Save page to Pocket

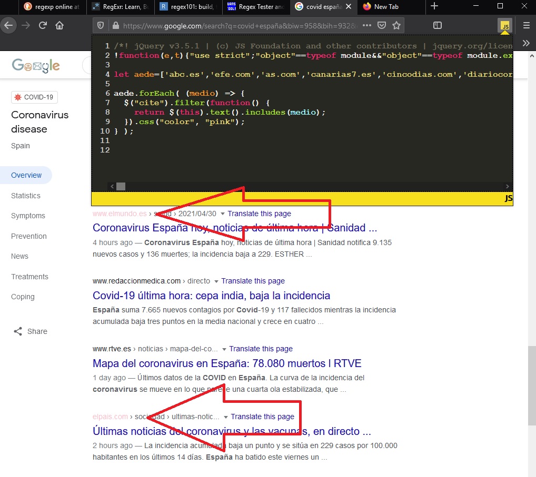pos(382,25)
